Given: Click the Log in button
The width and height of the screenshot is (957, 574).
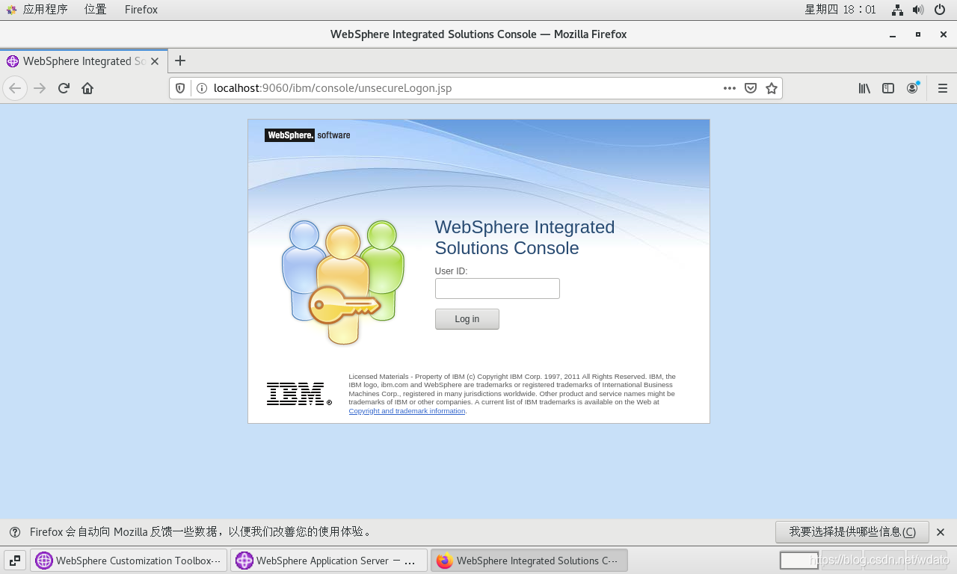Looking at the screenshot, I should tap(467, 319).
